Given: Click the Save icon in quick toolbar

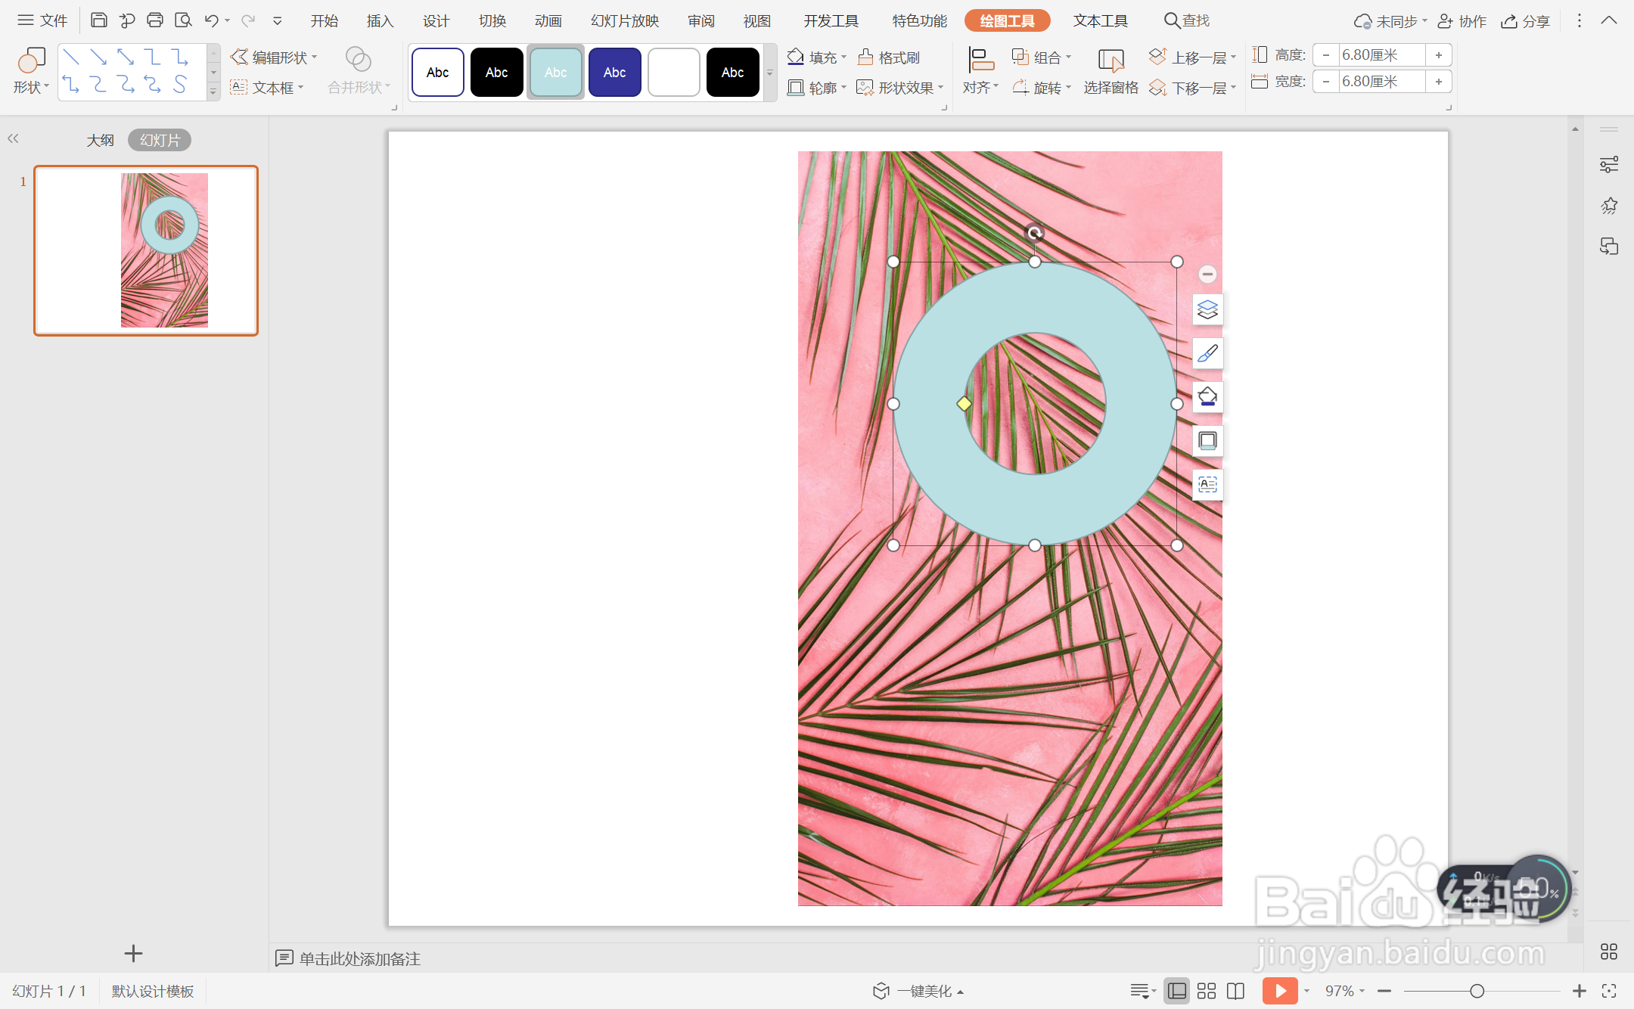Looking at the screenshot, I should (x=98, y=20).
